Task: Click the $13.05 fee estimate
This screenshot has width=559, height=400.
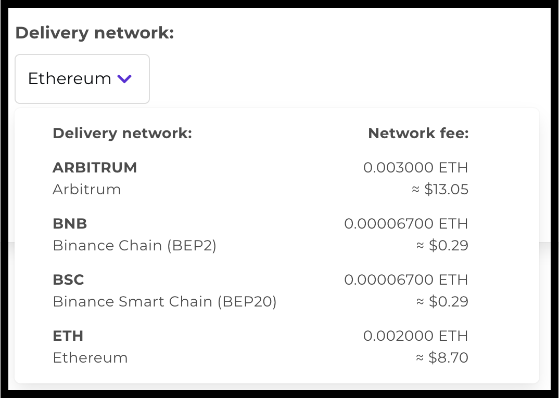Action: coord(441,189)
